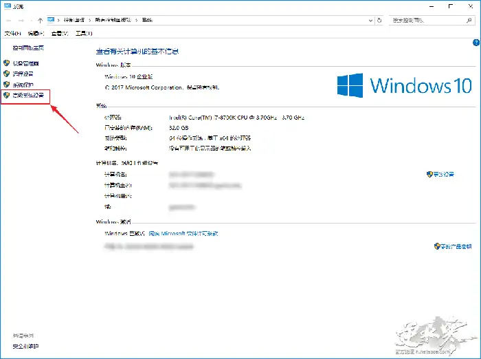Open System protection (系统保护) sidebar link
Viewport: 481px width, 359px height.
coord(23,85)
